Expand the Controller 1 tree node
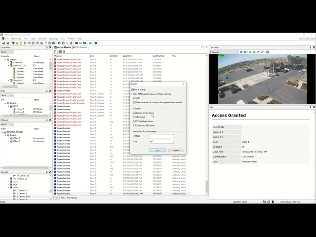Image resolution: width=316 pixels, height=237 pixels. 8,63
